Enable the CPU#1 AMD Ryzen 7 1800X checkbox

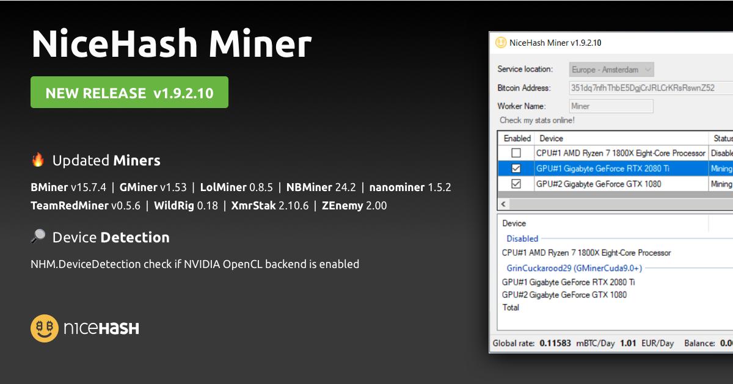click(516, 153)
